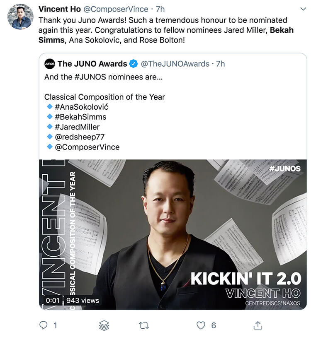Click the blue verified badge
311x337 pixels.
coord(133,64)
